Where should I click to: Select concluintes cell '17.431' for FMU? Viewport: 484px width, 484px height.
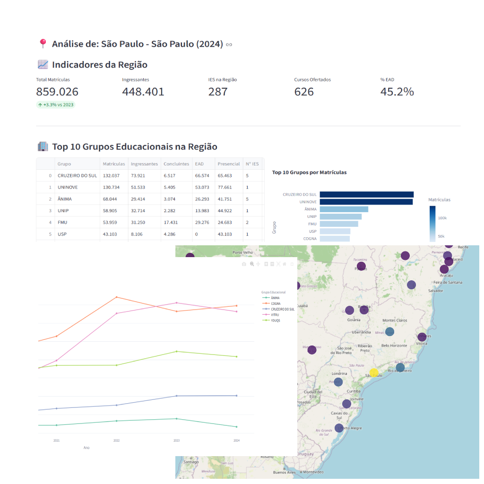pyautogui.click(x=176, y=223)
